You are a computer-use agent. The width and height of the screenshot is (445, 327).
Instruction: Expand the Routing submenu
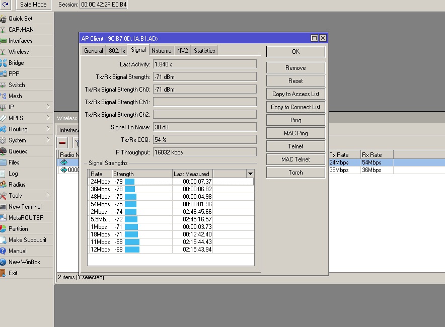click(48, 129)
